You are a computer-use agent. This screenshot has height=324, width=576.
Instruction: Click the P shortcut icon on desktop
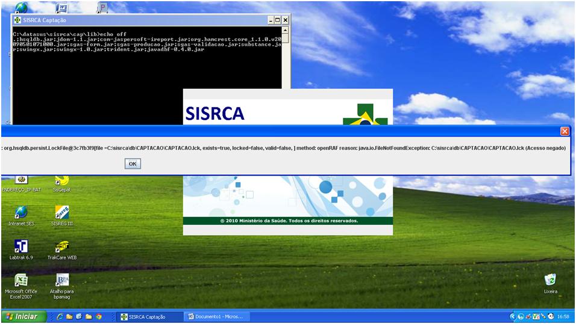point(102,8)
